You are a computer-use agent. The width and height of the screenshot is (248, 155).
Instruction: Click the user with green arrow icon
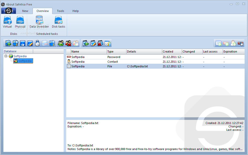233,43
